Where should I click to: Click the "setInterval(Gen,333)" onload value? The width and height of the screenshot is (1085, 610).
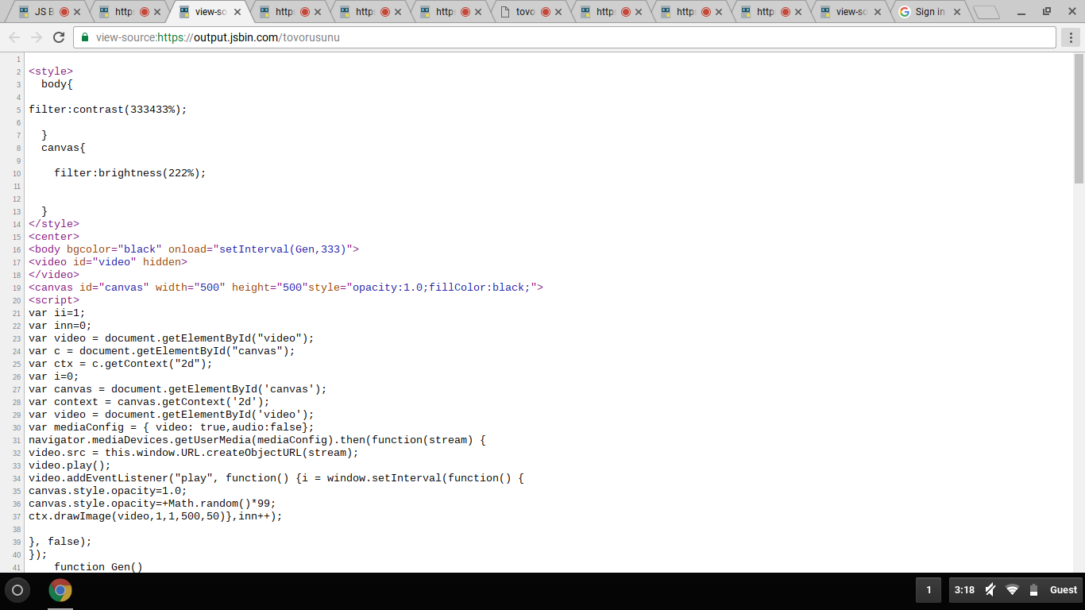click(283, 249)
